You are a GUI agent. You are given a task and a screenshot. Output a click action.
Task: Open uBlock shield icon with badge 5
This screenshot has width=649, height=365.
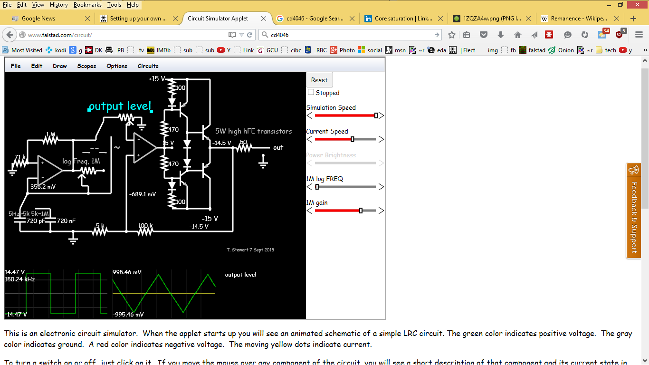pos(620,34)
